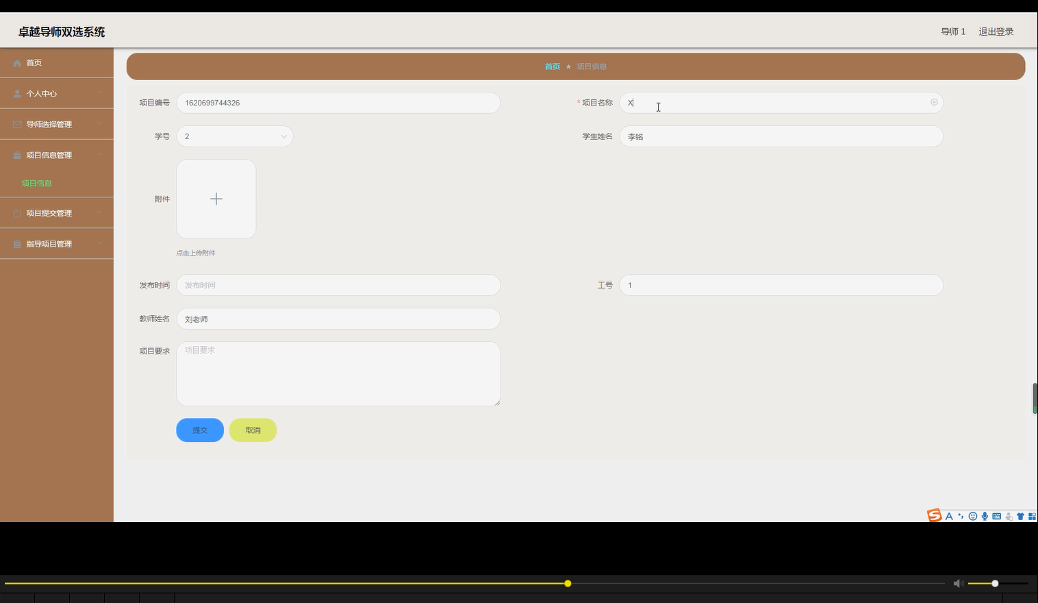Focus the 学生姓名 input field
Viewport: 1038px width, 603px height.
[781, 136]
